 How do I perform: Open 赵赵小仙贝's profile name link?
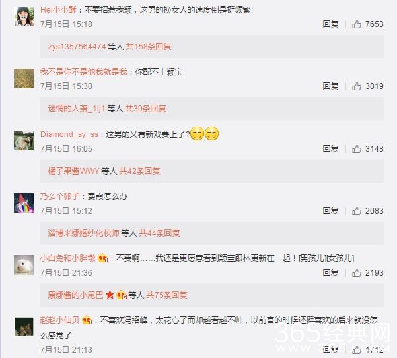[59, 320]
